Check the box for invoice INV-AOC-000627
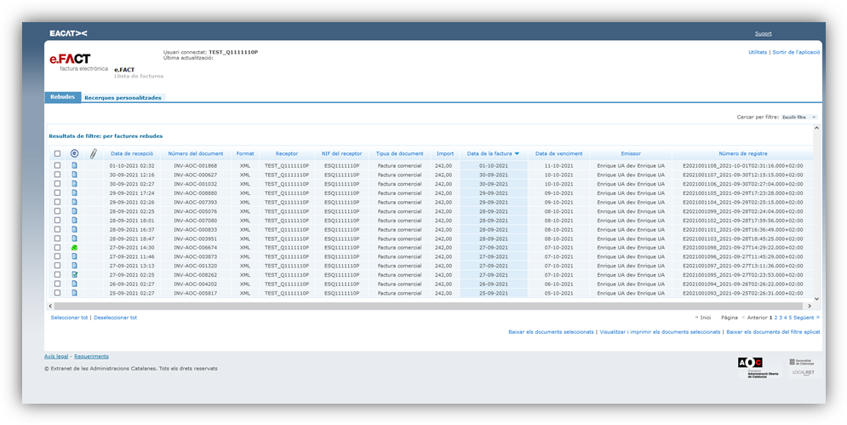Screen dimensions: 847x425 [x=57, y=175]
